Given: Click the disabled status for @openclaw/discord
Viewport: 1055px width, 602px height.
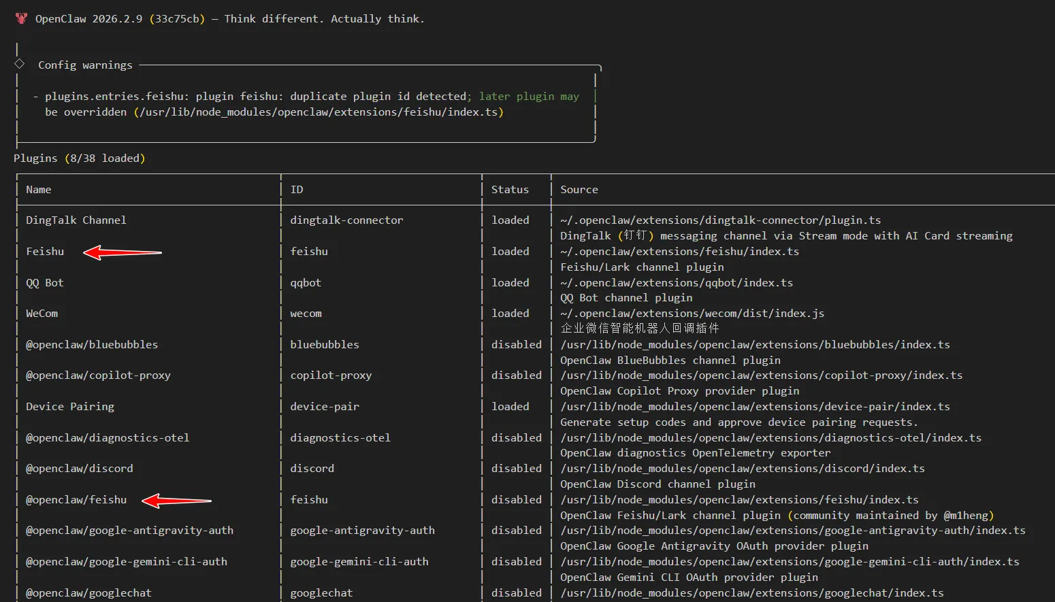Looking at the screenshot, I should click(x=517, y=469).
